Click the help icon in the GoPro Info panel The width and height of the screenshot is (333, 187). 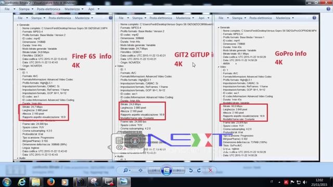[314, 18]
